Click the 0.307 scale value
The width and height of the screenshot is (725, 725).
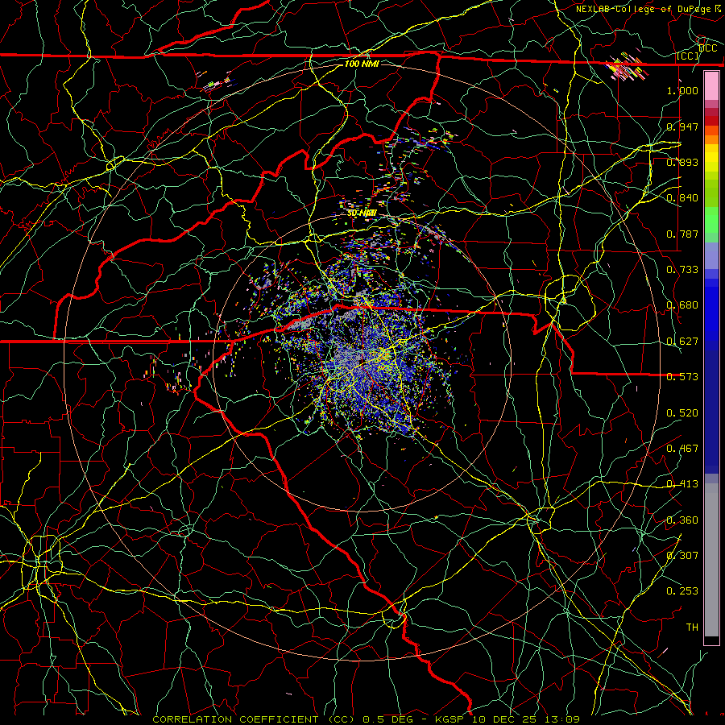682,555
